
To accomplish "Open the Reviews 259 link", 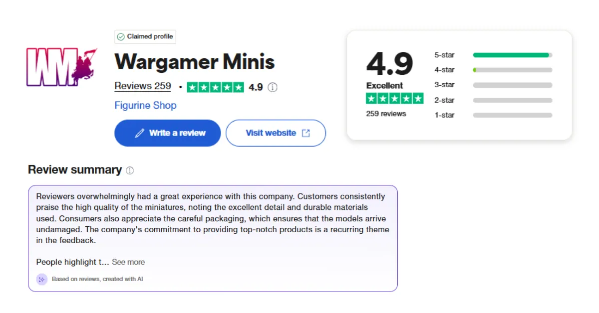I will coord(142,86).
